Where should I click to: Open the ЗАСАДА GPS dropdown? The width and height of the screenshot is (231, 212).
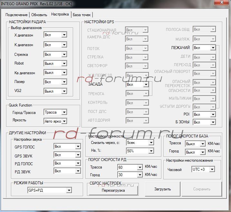pos(137,85)
